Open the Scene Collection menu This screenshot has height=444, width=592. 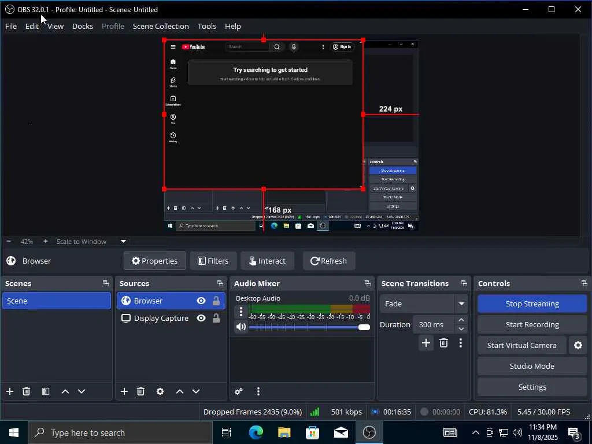click(x=161, y=26)
